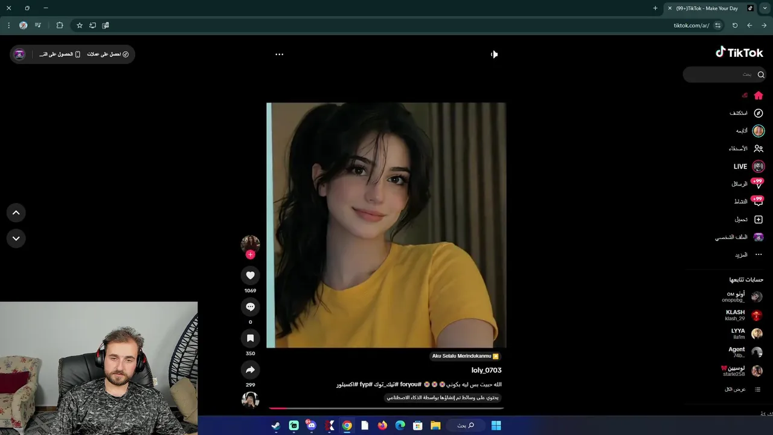Open the three-dot options above the video
The image size is (773, 435).
click(x=279, y=54)
